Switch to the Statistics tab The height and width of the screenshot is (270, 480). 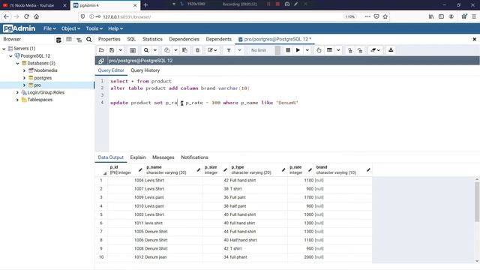point(152,39)
